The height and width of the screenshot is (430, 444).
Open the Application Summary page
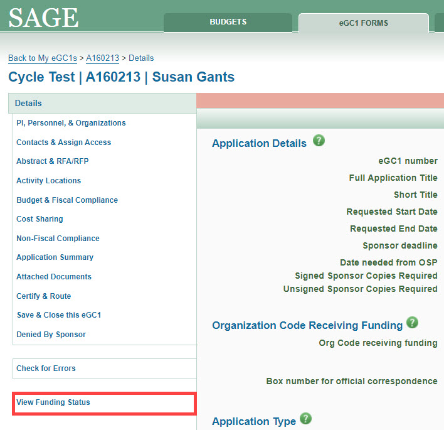pyautogui.click(x=55, y=257)
